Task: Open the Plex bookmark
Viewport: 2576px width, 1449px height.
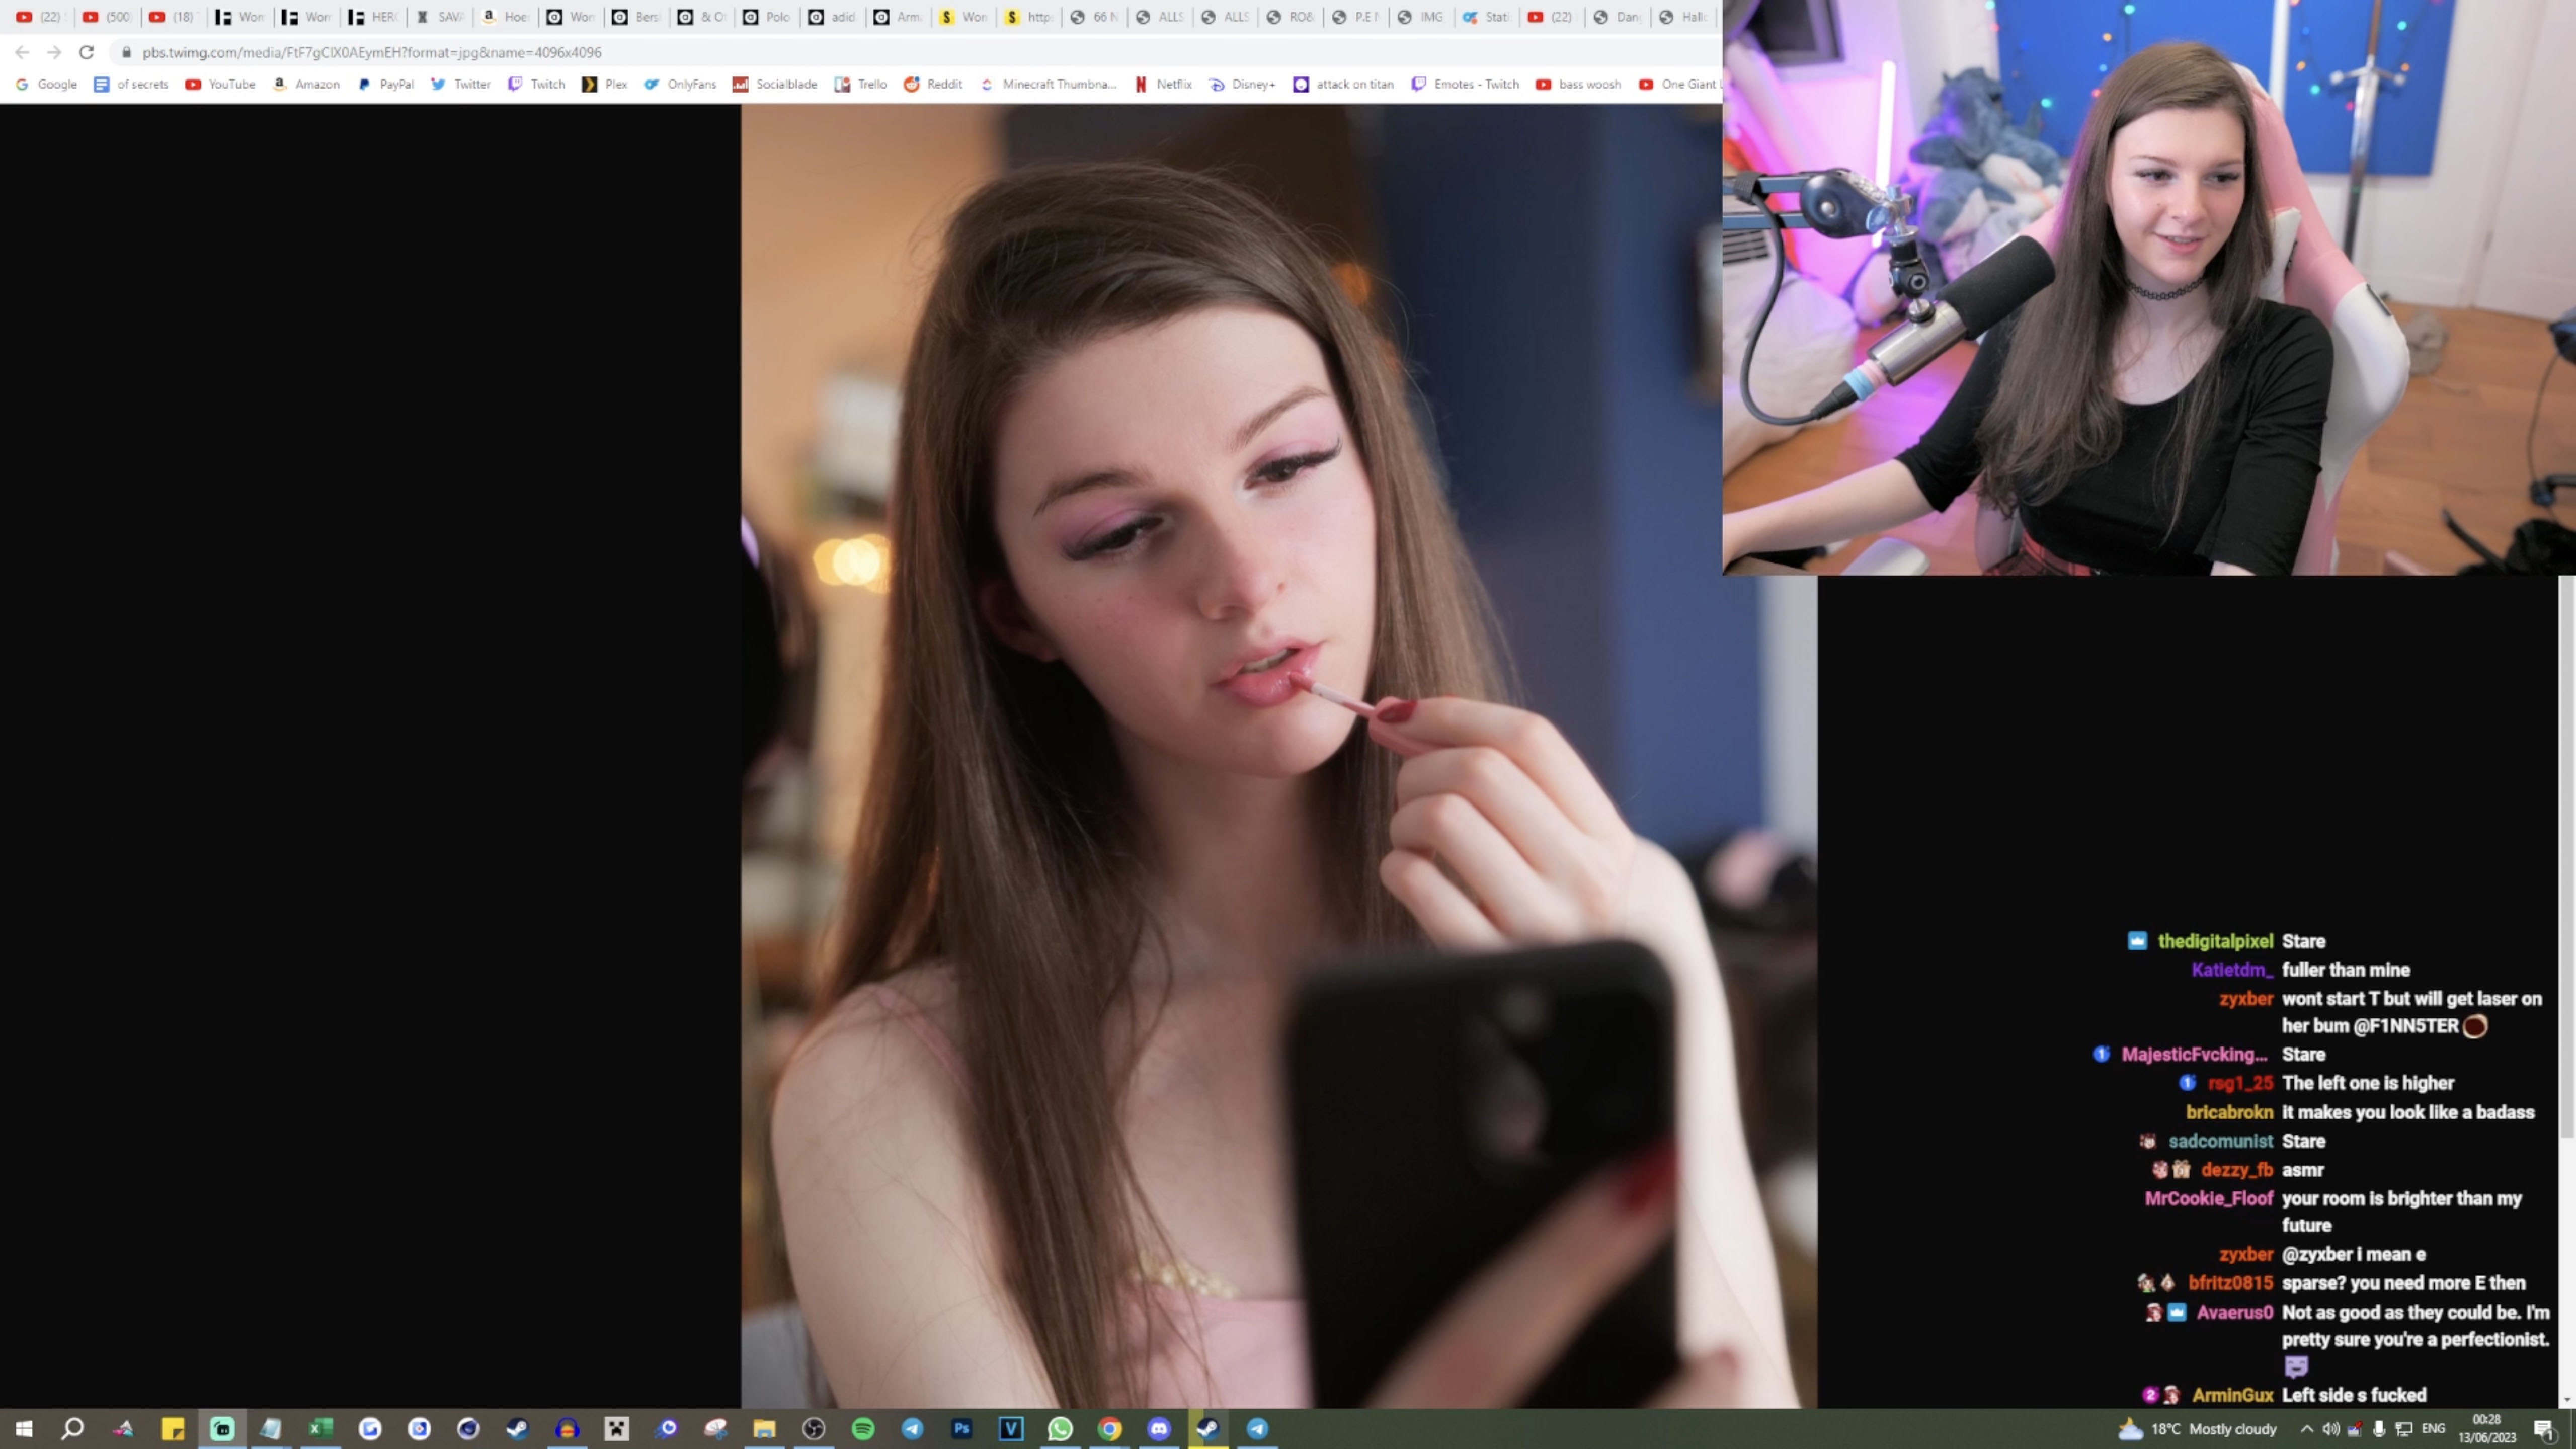Action: [x=604, y=84]
